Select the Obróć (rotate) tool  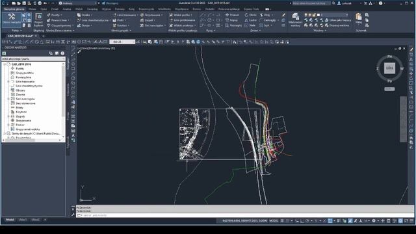[251, 15]
